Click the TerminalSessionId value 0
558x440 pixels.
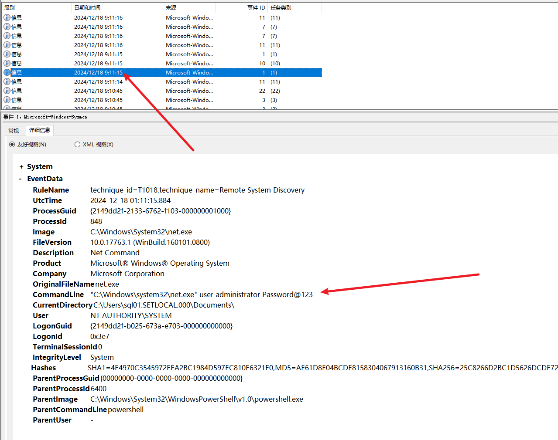click(x=100, y=347)
